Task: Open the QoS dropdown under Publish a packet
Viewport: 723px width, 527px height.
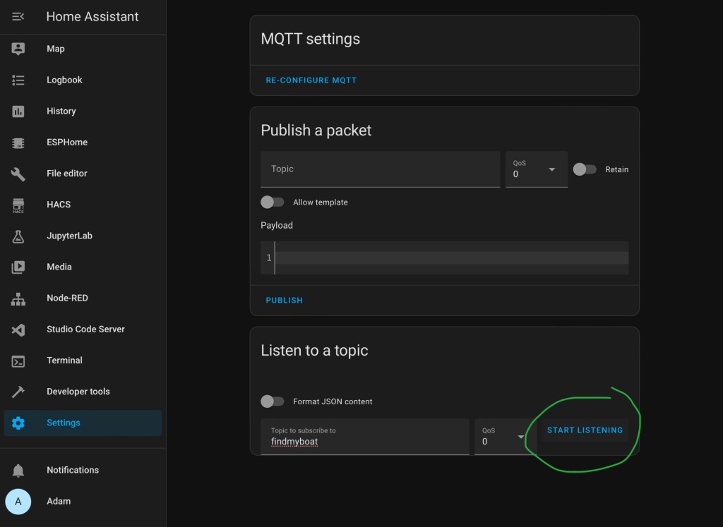Action: click(x=536, y=169)
